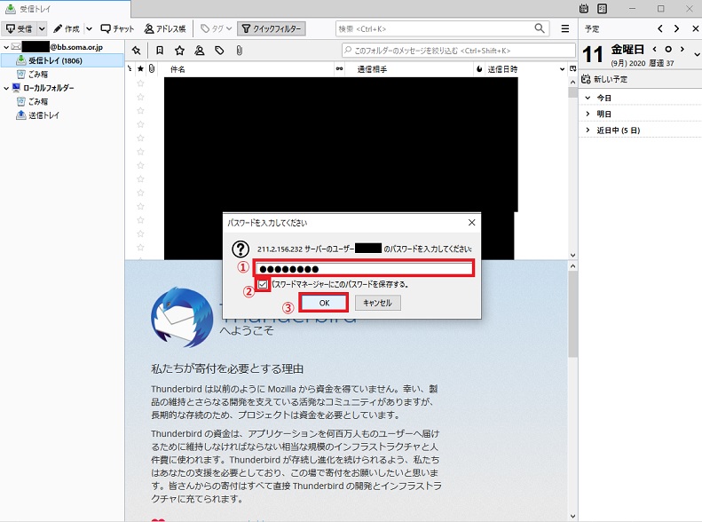The image size is (702, 522).
Task: Open the アドレス帳 (Address Book)
Action: click(165, 28)
